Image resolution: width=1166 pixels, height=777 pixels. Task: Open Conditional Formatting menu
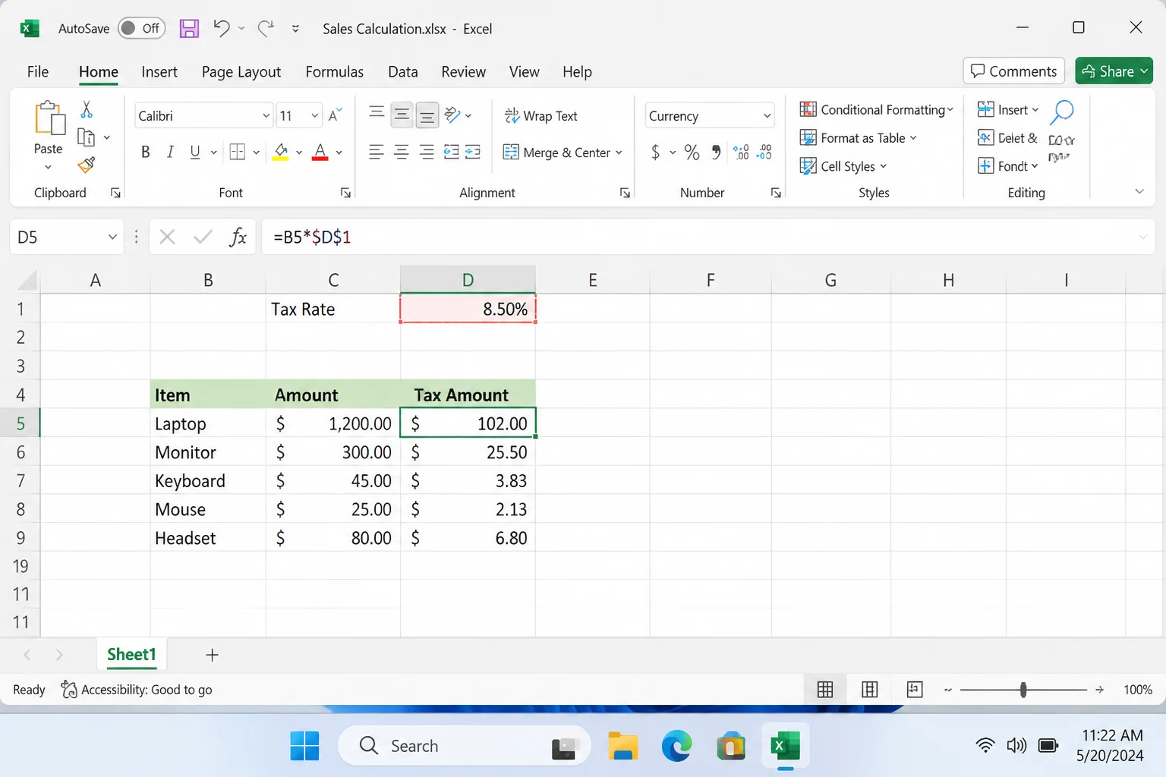[877, 110]
